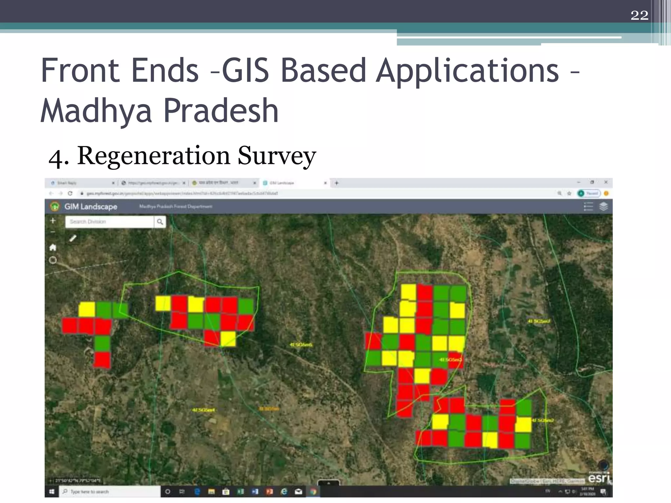Open Microsoft Store from the taskbar
Viewport: 671px width, 503px height.
(226, 492)
